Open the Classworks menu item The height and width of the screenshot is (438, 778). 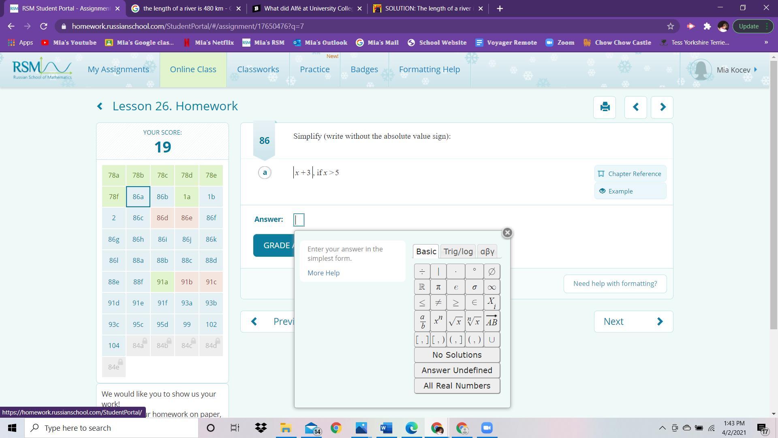coord(258,69)
